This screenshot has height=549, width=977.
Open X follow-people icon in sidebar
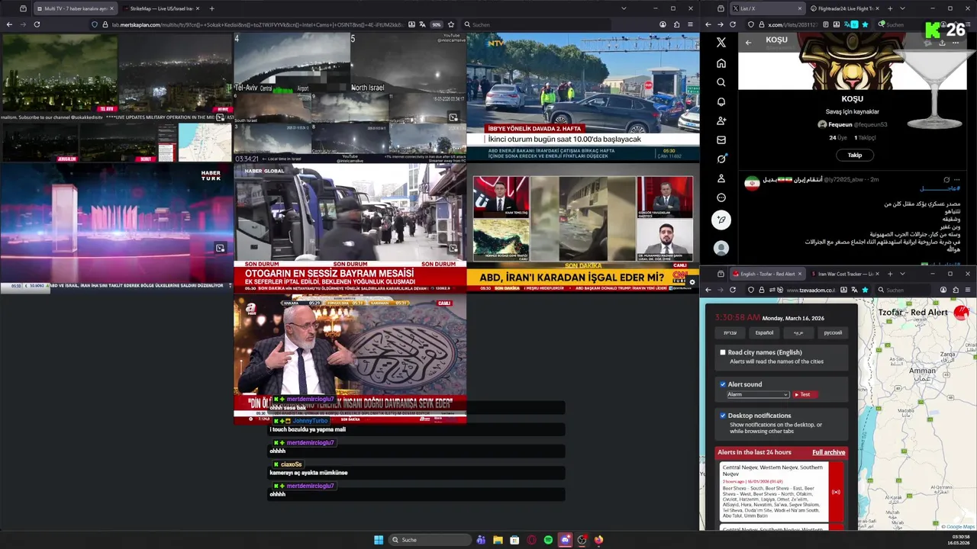click(x=721, y=120)
